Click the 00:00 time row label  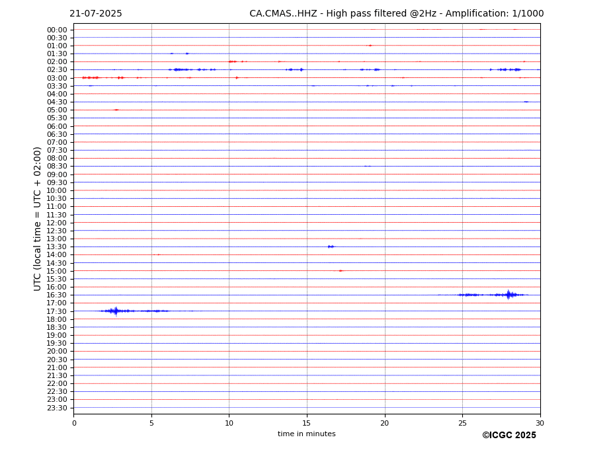(57, 30)
